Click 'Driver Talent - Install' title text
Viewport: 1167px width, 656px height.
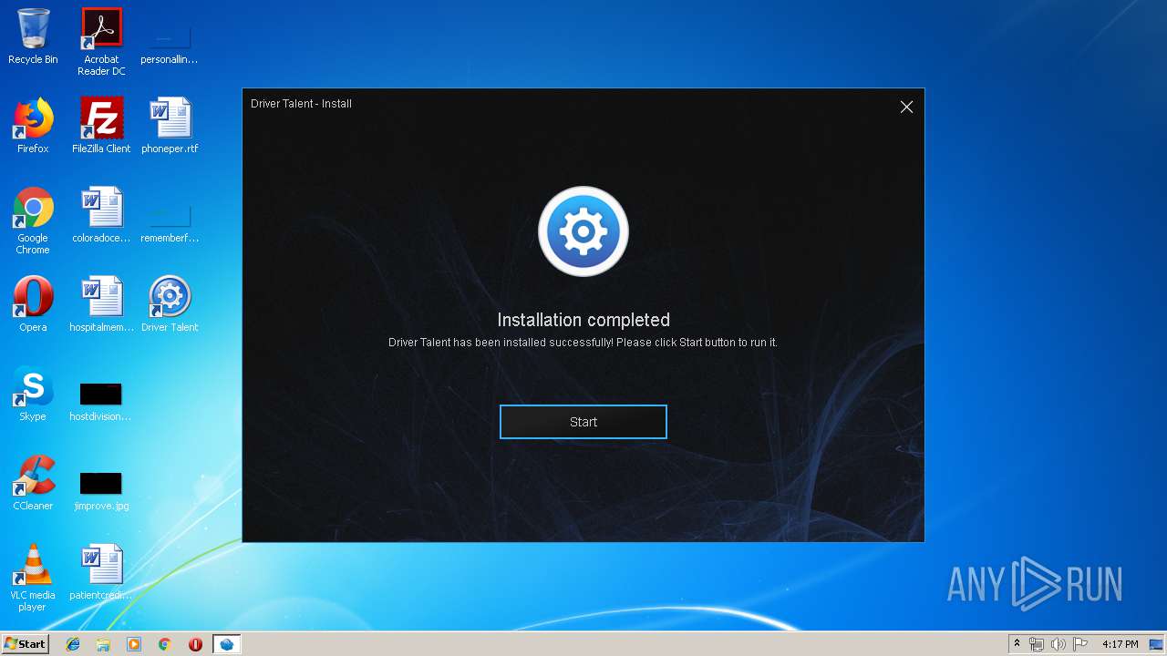[301, 104]
